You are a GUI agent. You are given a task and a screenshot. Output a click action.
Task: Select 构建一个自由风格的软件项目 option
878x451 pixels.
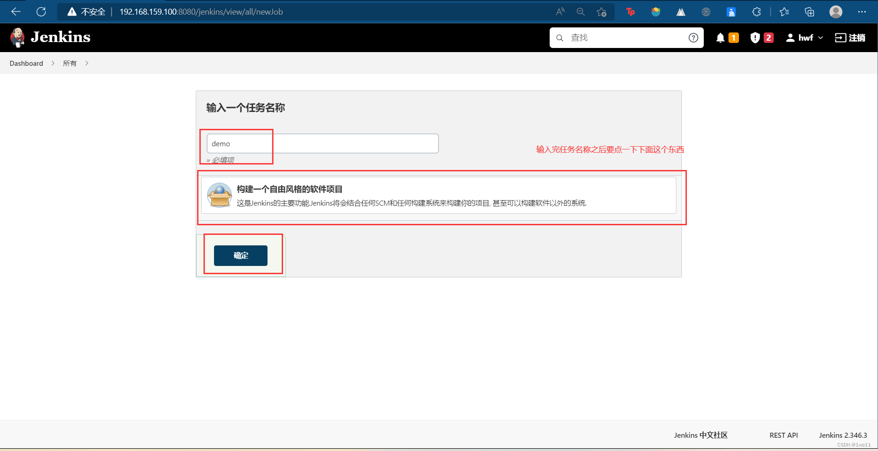click(439, 195)
